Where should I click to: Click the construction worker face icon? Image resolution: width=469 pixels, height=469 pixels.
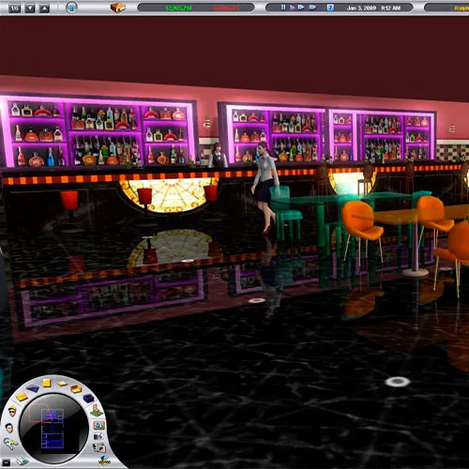[x=12, y=412]
